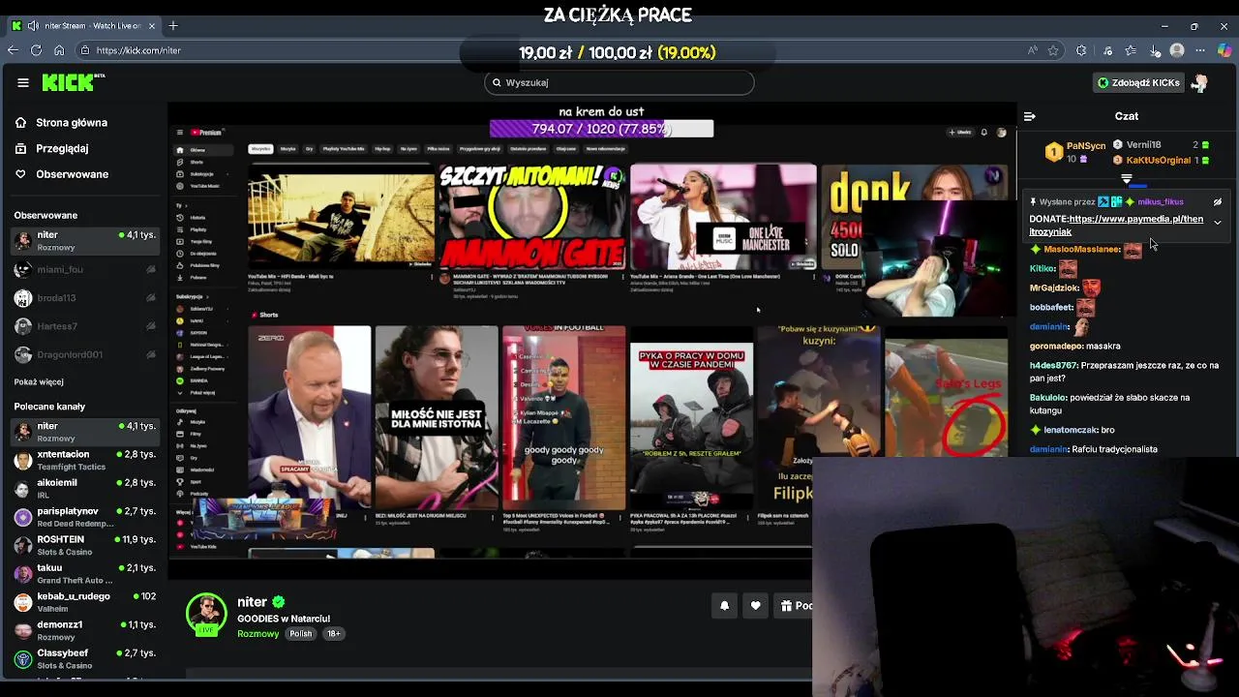Open followed channel Dragonlord001
Screen dimensions: 1239x697
(x=84, y=354)
